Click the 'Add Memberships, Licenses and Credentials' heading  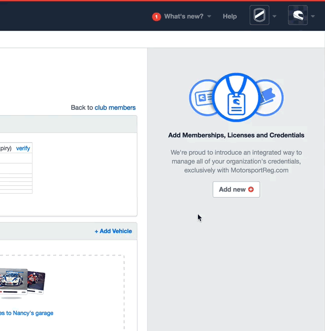(x=236, y=135)
